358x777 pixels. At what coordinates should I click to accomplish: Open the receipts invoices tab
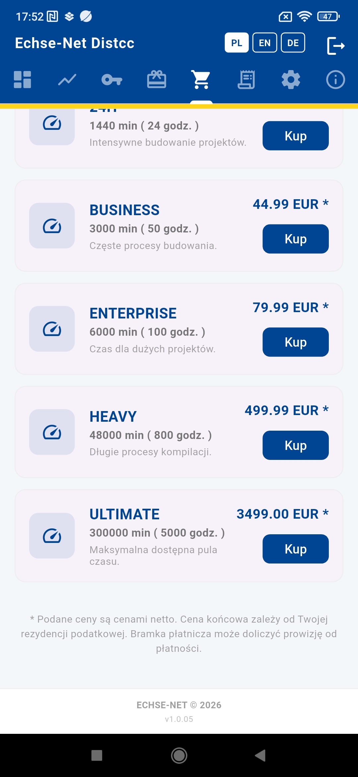(246, 80)
